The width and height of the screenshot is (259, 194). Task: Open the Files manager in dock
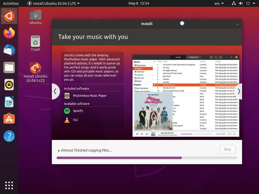coord(9,67)
